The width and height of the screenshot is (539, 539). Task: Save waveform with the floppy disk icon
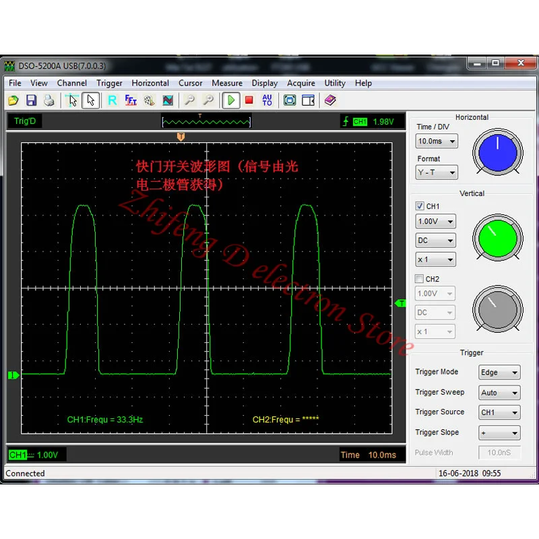tap(31, 100)
